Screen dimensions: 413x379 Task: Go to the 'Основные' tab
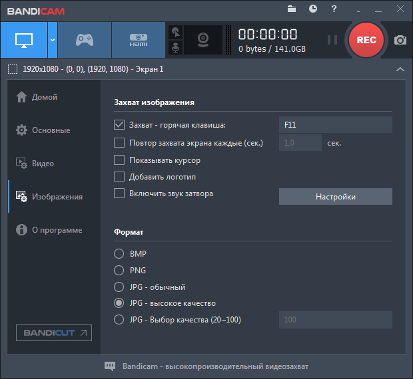pos(51,130)
